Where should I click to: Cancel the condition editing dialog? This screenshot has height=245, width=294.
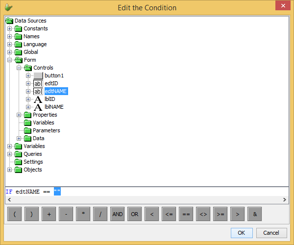271,232
